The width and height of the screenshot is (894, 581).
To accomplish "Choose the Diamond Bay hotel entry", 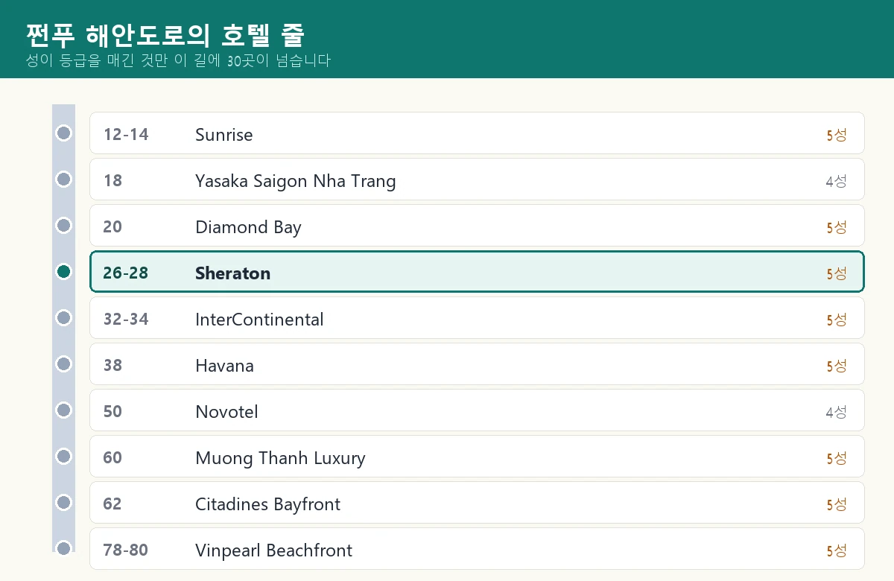I will 477,226.
